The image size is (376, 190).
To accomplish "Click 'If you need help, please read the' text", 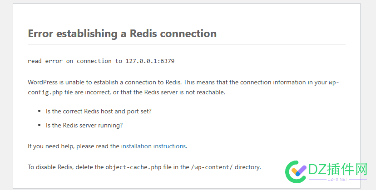I will pos(74,146).
